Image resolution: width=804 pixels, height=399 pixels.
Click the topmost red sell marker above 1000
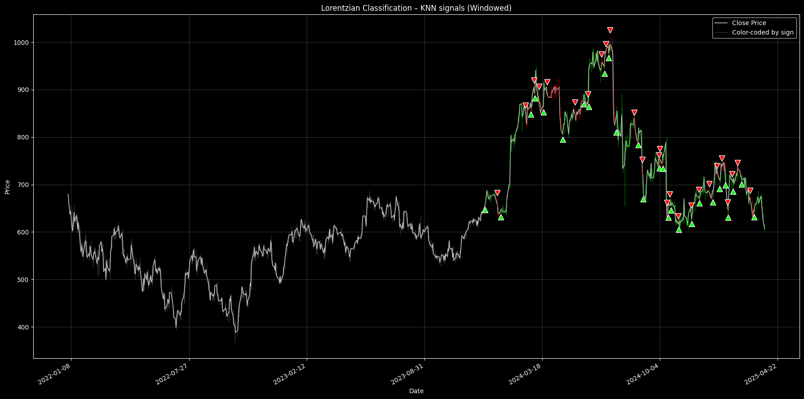coord(610,30)
